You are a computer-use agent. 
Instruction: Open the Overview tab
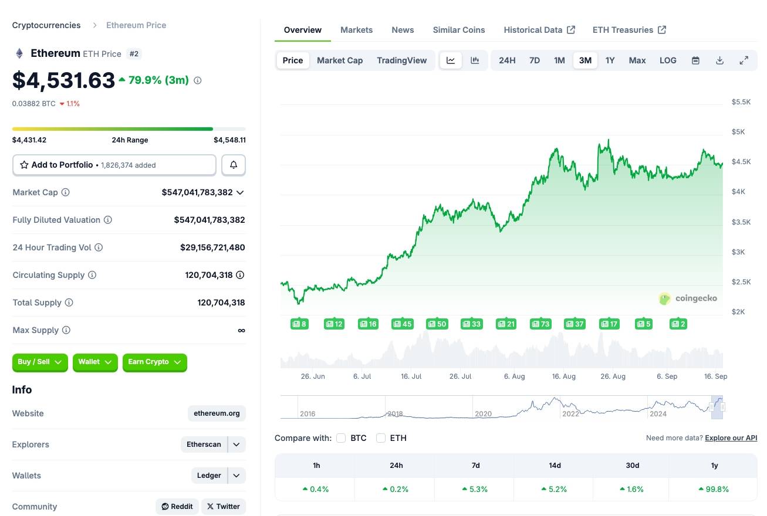[x=303, y=30]
